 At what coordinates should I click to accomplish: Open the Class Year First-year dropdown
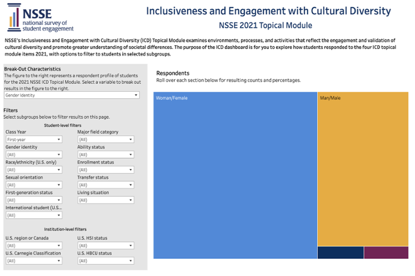(34, 140)
